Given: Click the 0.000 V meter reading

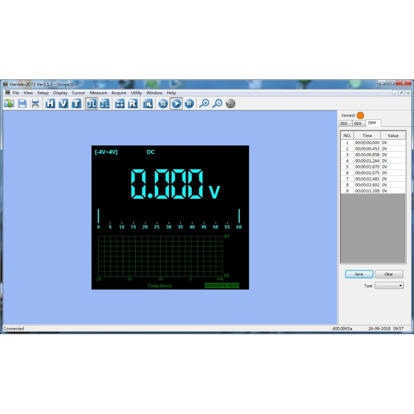Looking at the screenshot, I should [x=175, y=184].
